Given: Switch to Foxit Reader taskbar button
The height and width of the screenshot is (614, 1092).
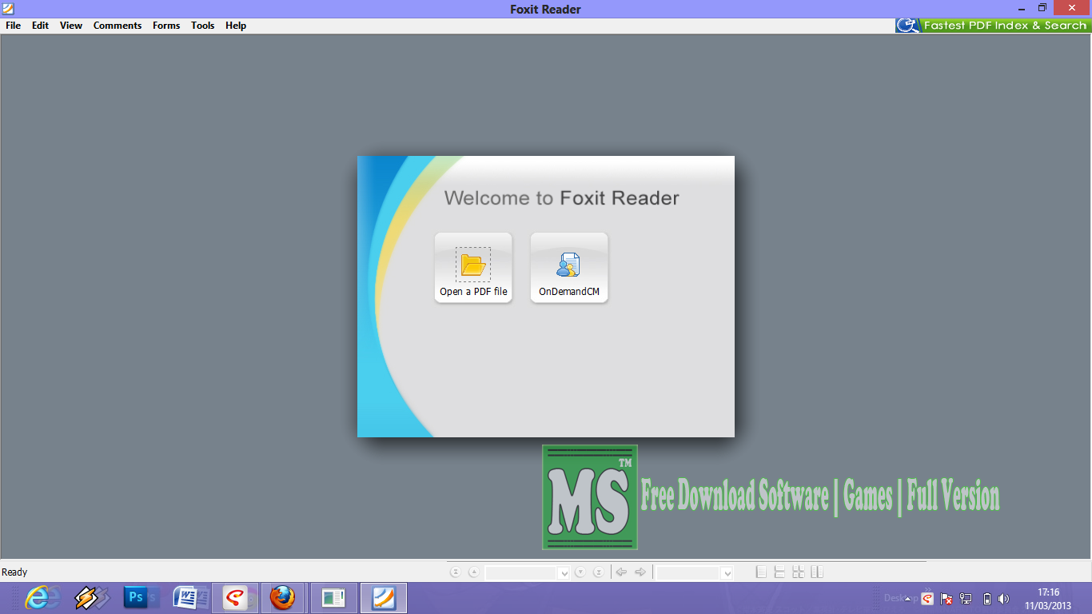Looking at the screenshot, I should 384,598.
